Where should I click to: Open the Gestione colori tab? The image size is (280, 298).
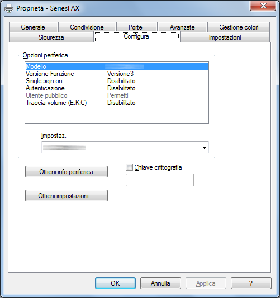239,27
